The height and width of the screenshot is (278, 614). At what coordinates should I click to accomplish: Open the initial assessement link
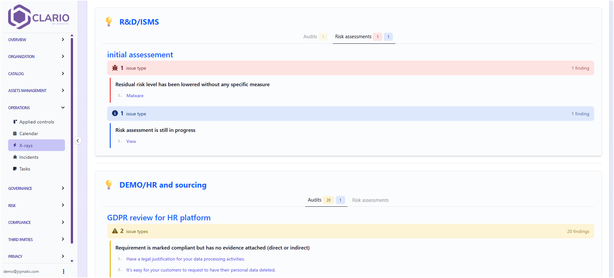[140, 55]
